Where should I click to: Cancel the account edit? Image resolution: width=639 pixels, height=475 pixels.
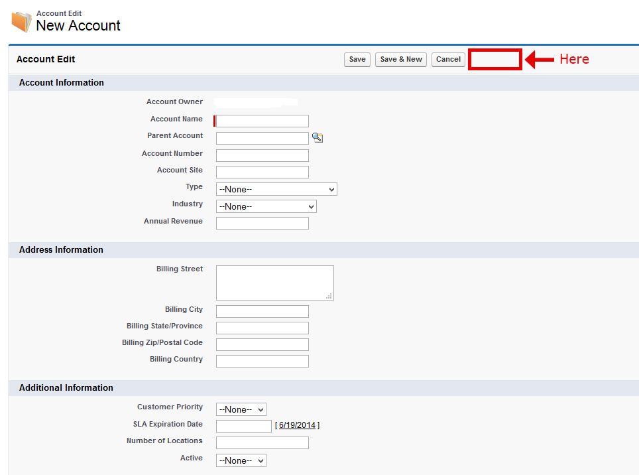pyautogui.click(x=448, y=60)
